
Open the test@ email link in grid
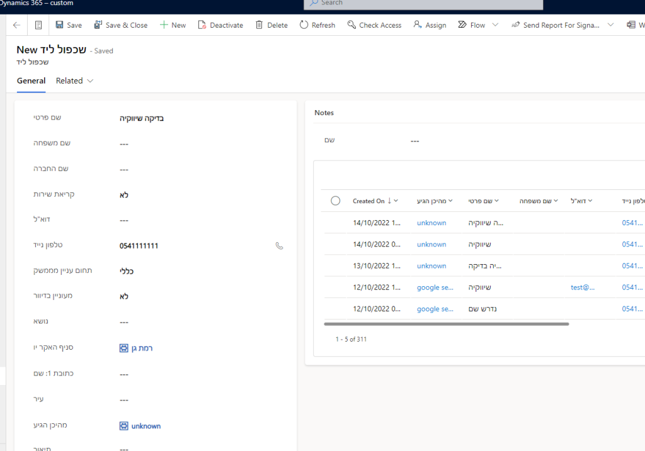583,287
